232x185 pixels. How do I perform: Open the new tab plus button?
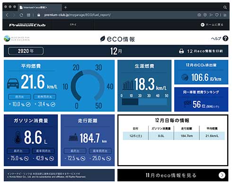tap(65, 7)
